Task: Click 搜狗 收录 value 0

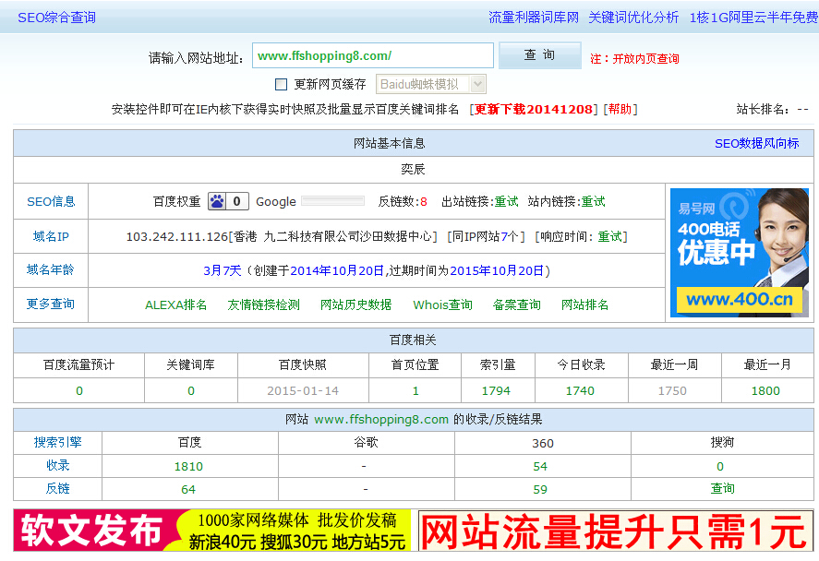Action: coord(720,467)
